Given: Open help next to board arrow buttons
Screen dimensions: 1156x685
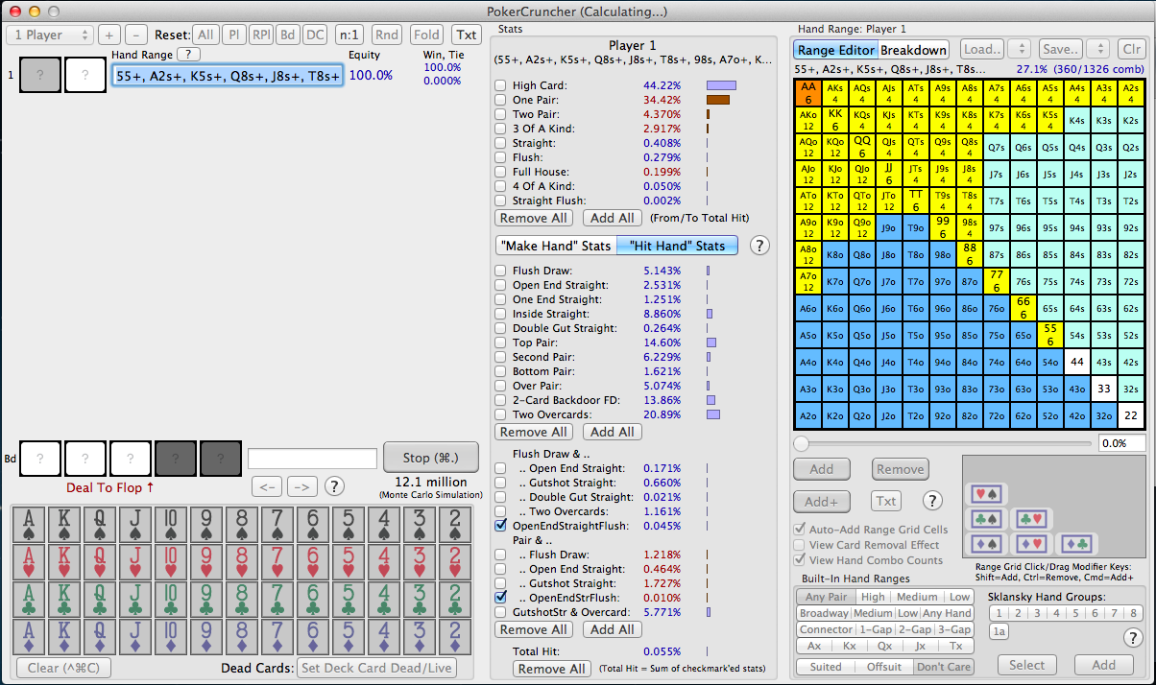Looking at the screenshot, I should [334, 485].
